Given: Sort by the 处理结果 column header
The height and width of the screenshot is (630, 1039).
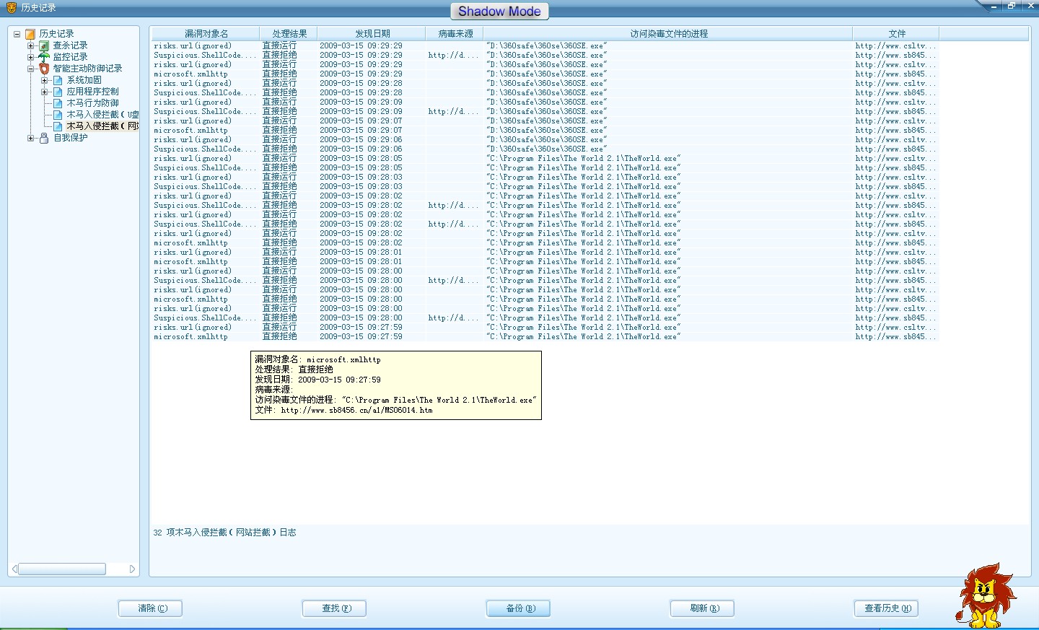Looking at the screenshot, I should (289, 34).
